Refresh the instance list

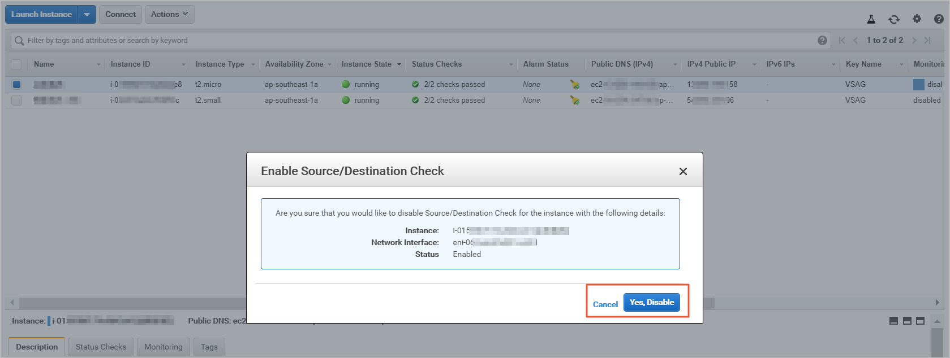pos(893,19)
